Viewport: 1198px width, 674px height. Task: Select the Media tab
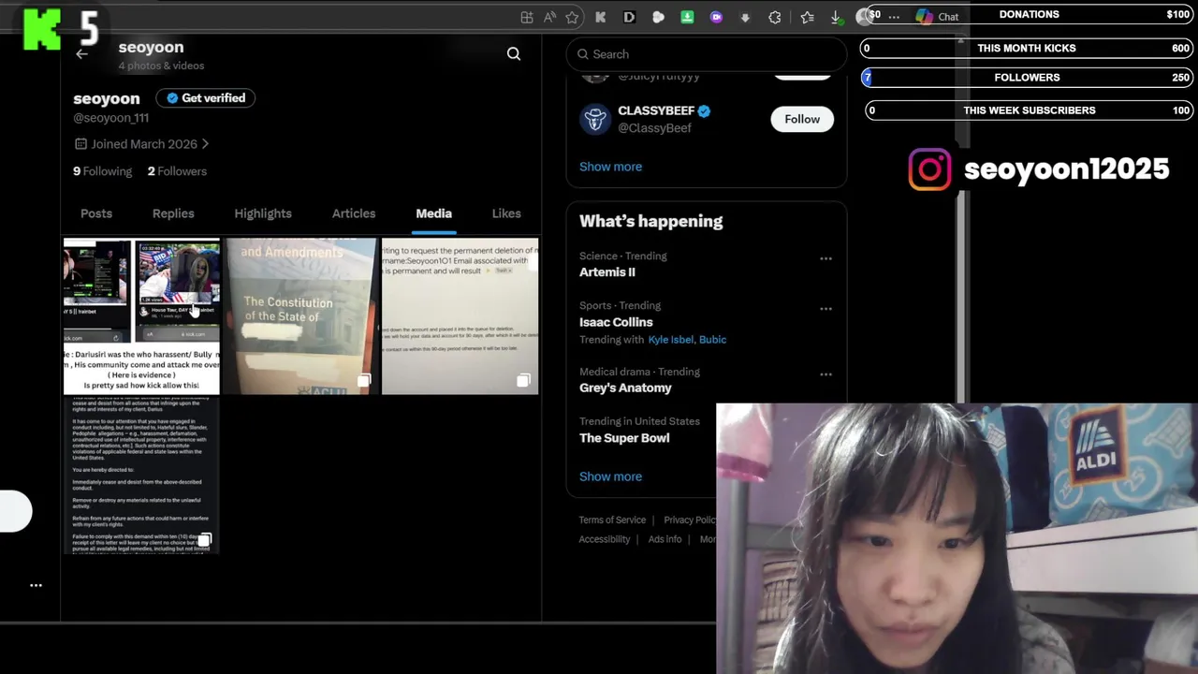coord(433,213)
